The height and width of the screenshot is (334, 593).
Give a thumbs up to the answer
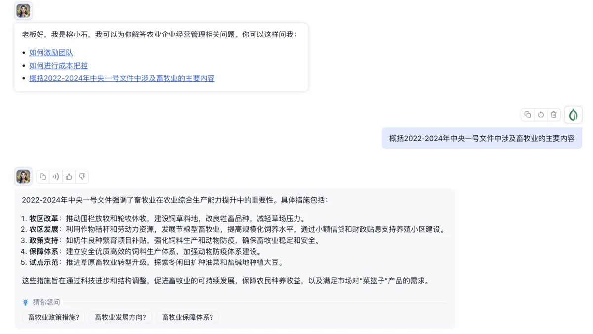coord(69,176)
